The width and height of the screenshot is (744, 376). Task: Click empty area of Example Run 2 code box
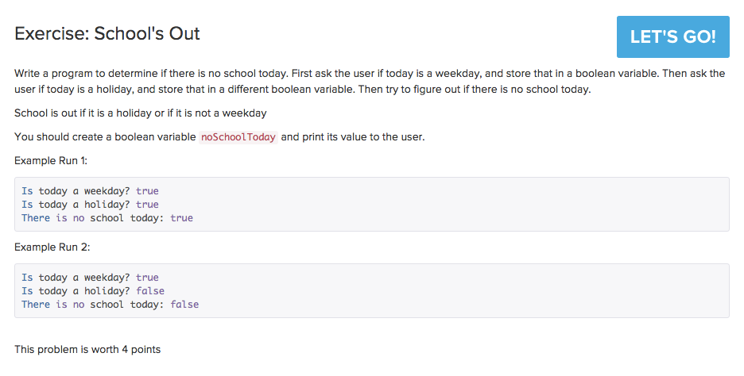click(x=477, y=291)
